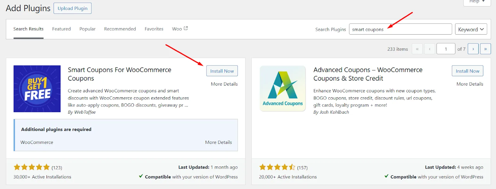Install Smart Coupons For WooCommerce plugin

pyautogui.click(x=222, y=71)
